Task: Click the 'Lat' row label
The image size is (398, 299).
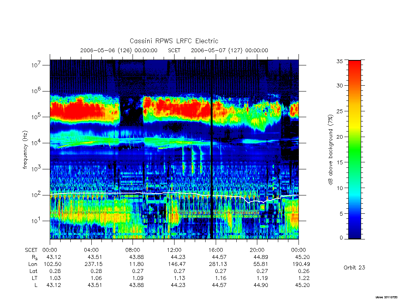Action: [x=33, y=271]
